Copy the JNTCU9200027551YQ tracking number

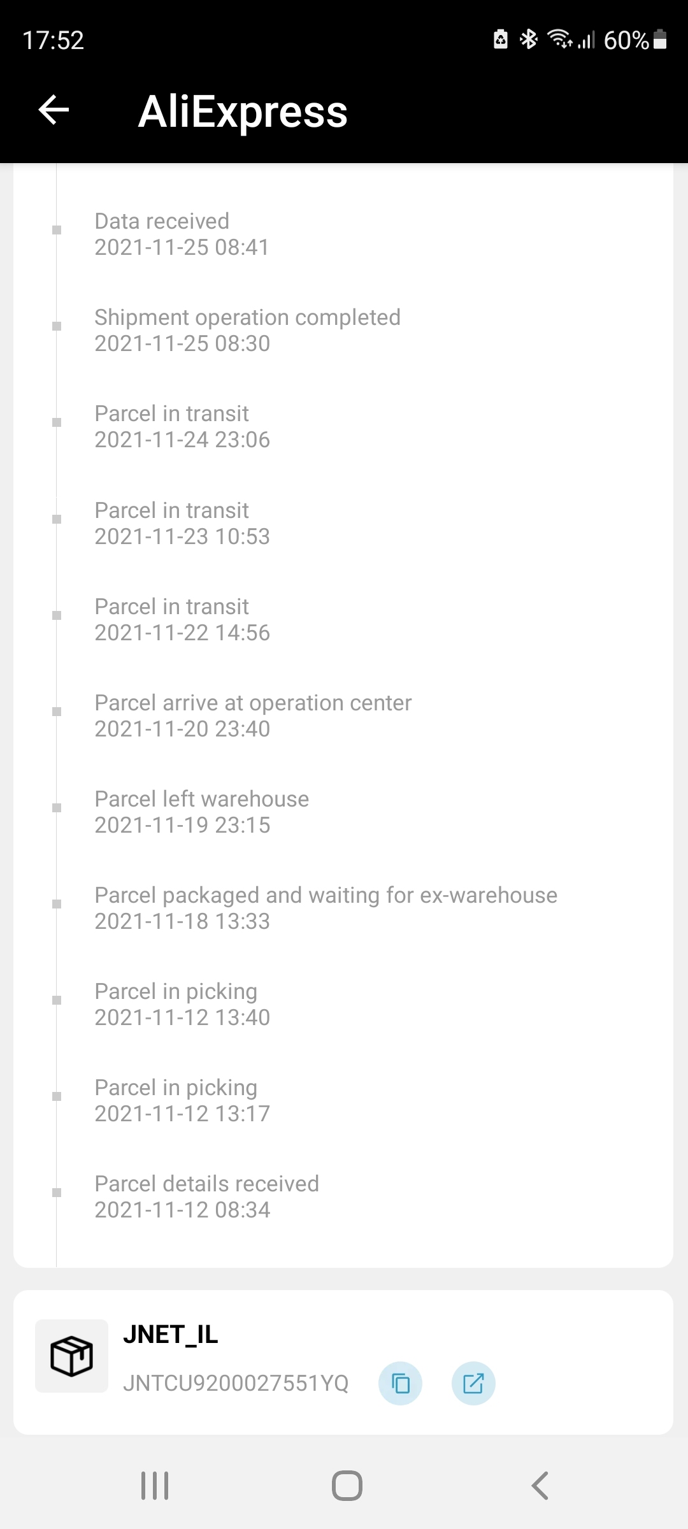(400, 1383)
